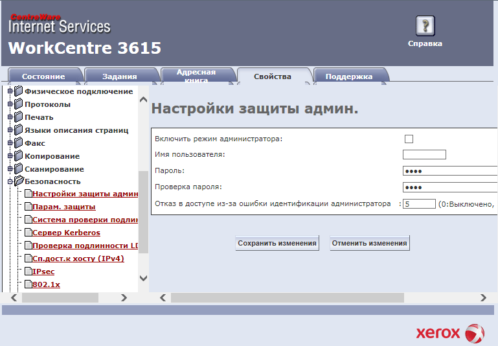Expand the Печать tree node
The image size is (498, 346).
point(10,117)
